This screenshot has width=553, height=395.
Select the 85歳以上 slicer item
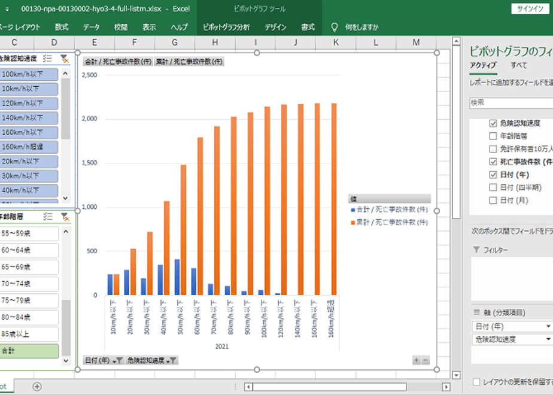[x=29, y=334]
